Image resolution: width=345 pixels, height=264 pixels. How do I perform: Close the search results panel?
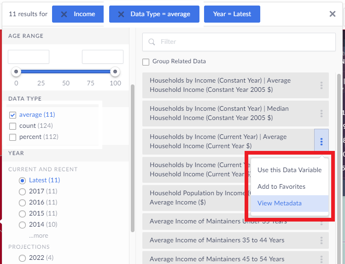point(333,14)
